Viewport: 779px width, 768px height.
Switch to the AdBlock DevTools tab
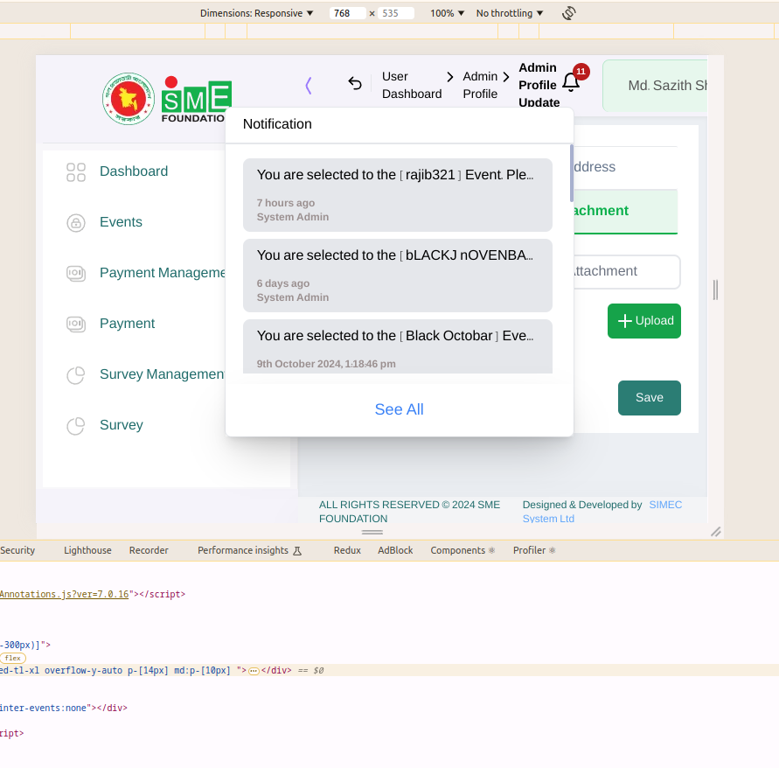[395, 550]
